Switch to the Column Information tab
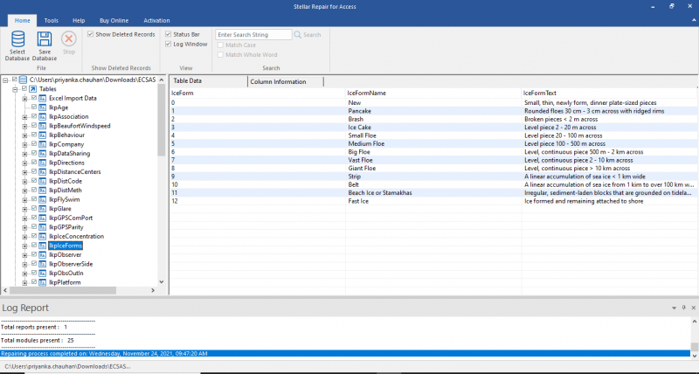Viewport: 699px width, 374px height. (x=277, y=81)
